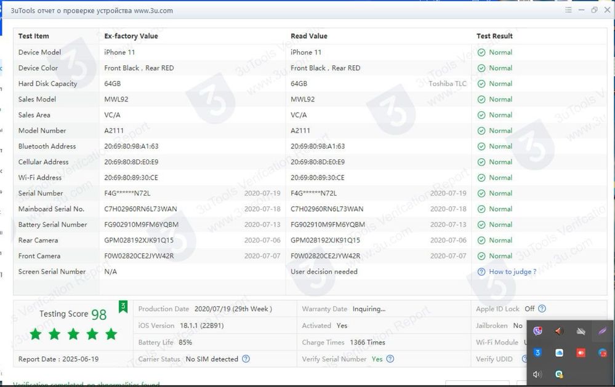Open the iCloud tray icon

coord(560,353)
